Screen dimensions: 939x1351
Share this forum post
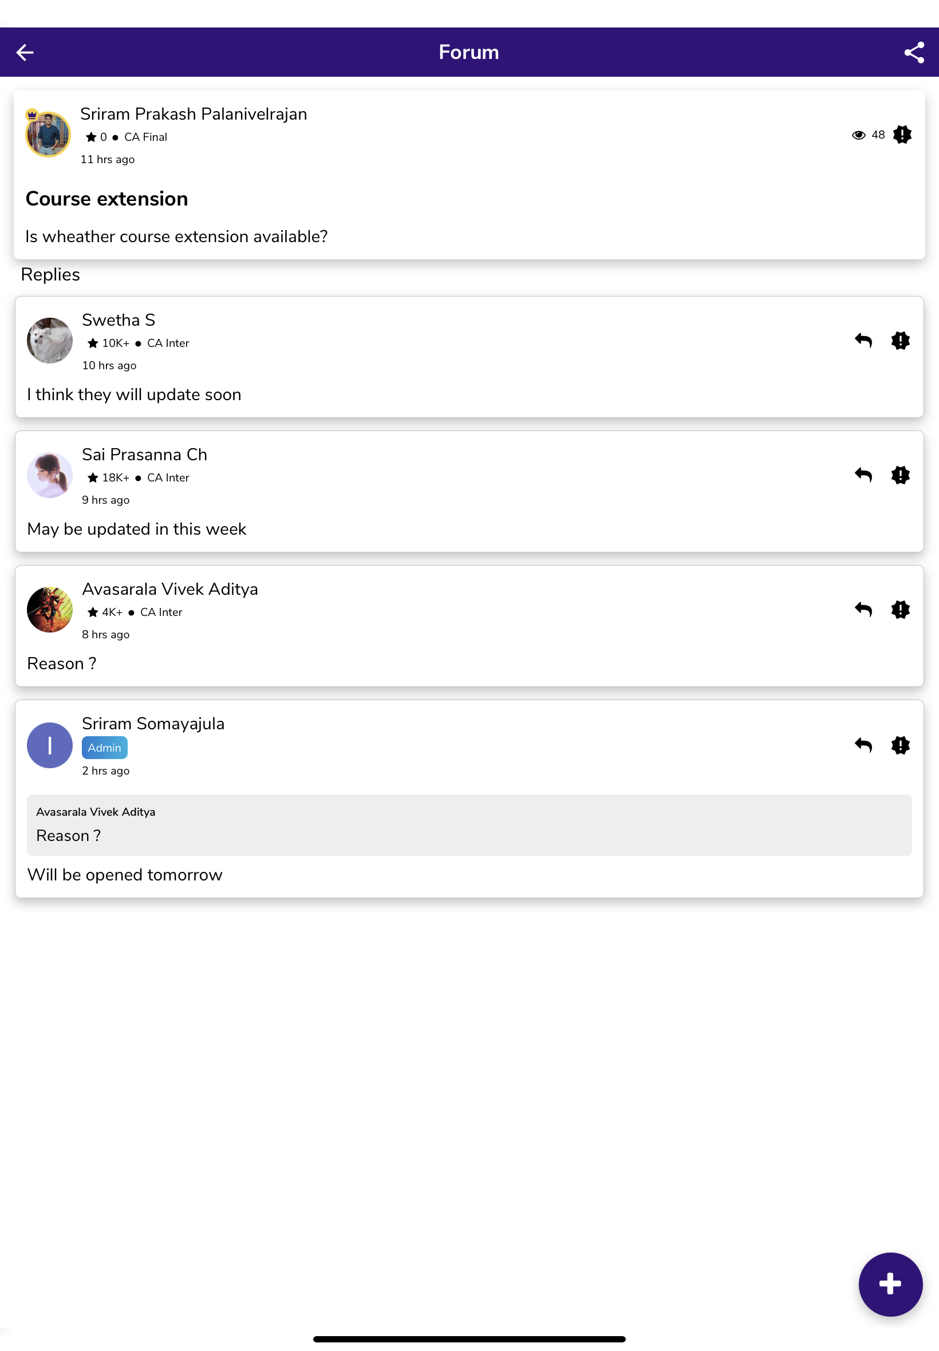[x=914, y=52]
